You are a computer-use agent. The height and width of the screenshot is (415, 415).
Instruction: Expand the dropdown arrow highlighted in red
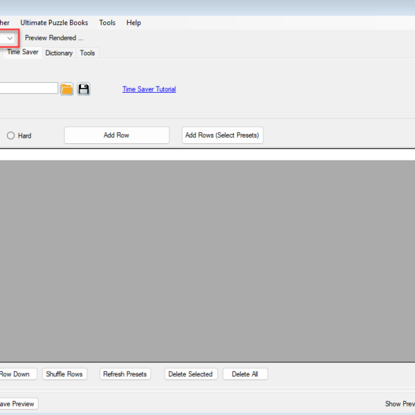[x=10, y=38]
